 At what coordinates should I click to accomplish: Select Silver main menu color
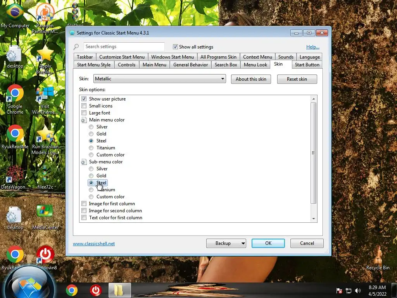91,127
